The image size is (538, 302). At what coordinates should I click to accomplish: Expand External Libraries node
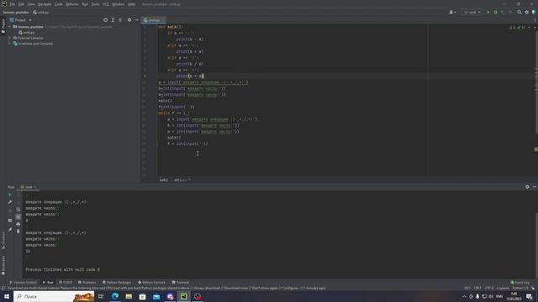click(9, 38)
